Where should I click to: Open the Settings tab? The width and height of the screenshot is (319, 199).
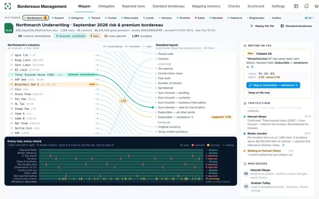278,6
